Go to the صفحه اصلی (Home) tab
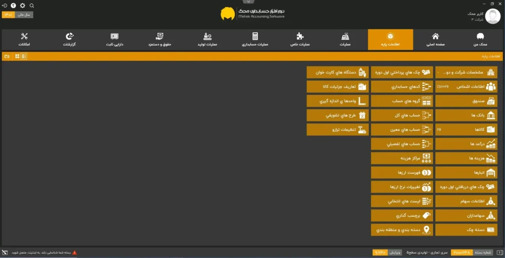 coord(435,39)
